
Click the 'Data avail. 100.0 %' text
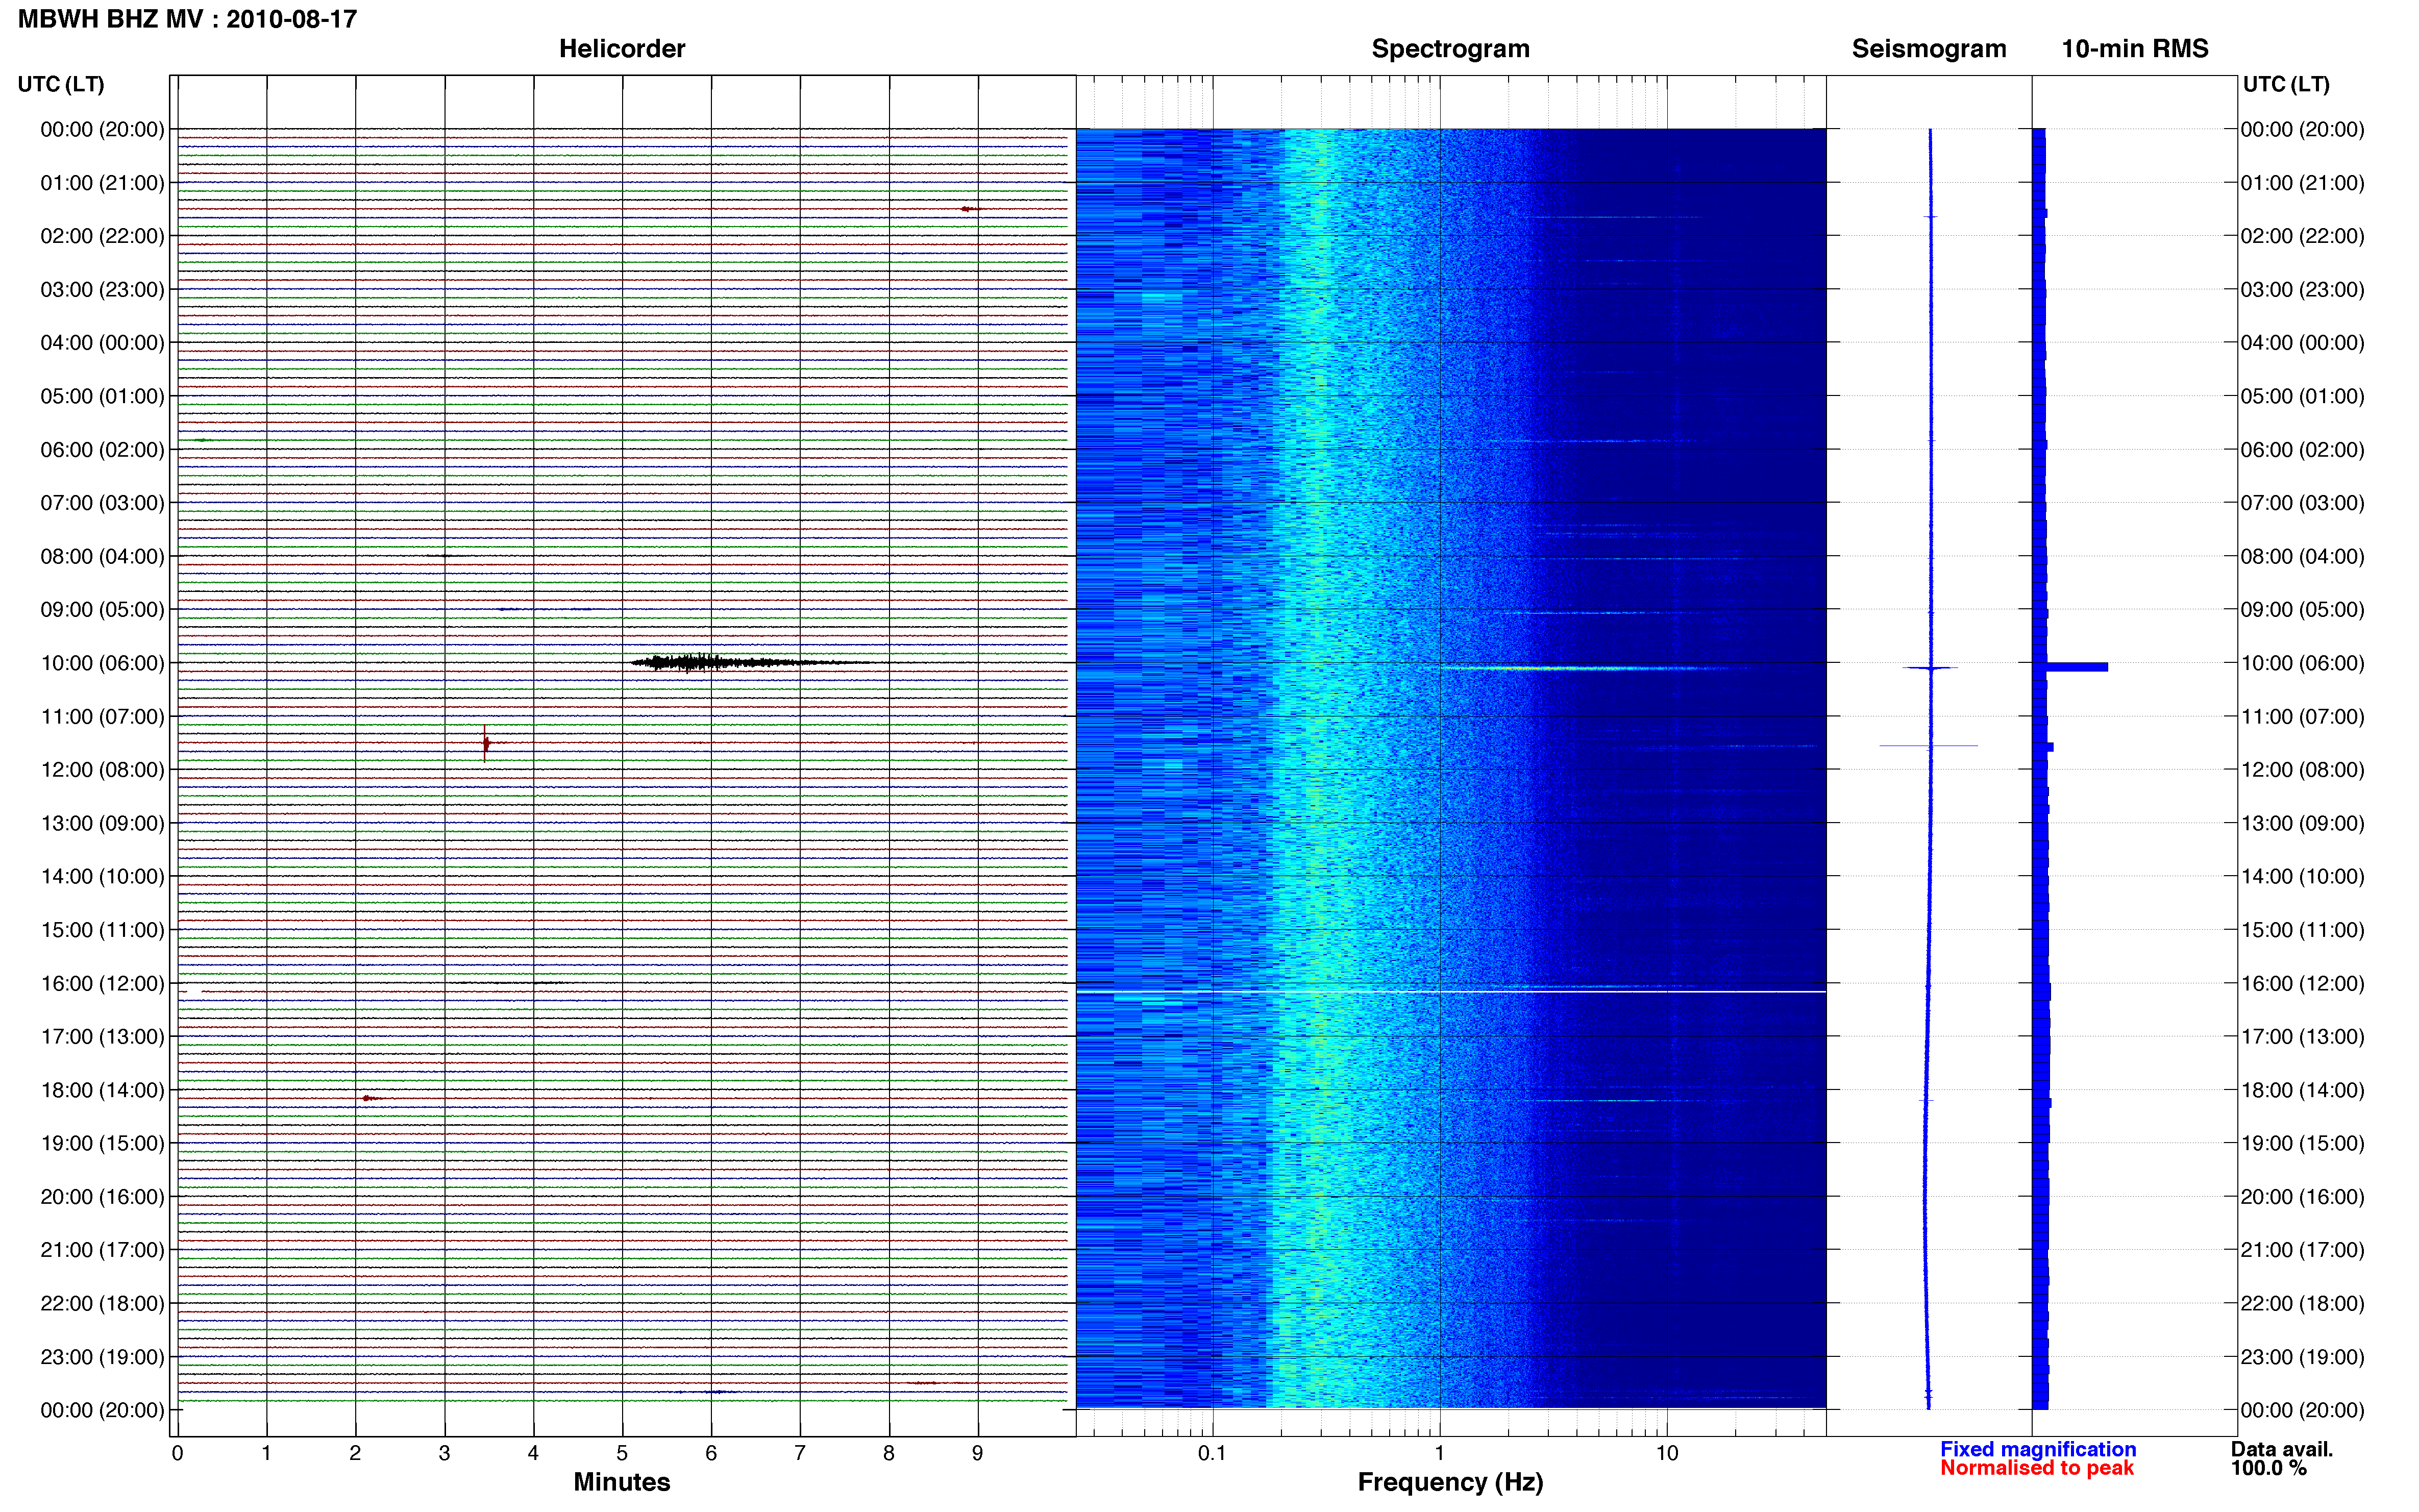click(2281, 1458)
